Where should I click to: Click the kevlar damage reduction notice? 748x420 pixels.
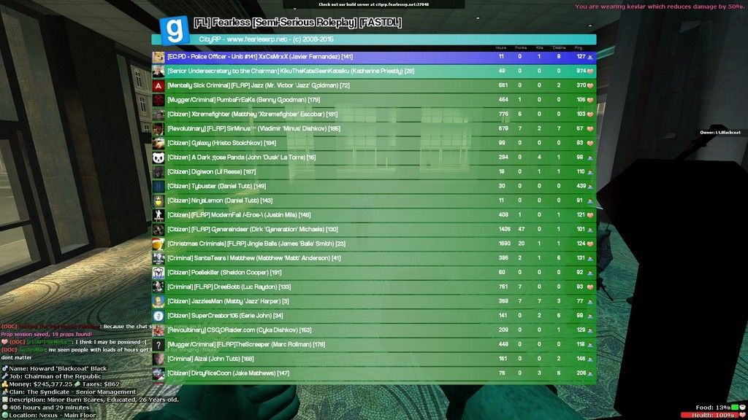pos(660,7)
